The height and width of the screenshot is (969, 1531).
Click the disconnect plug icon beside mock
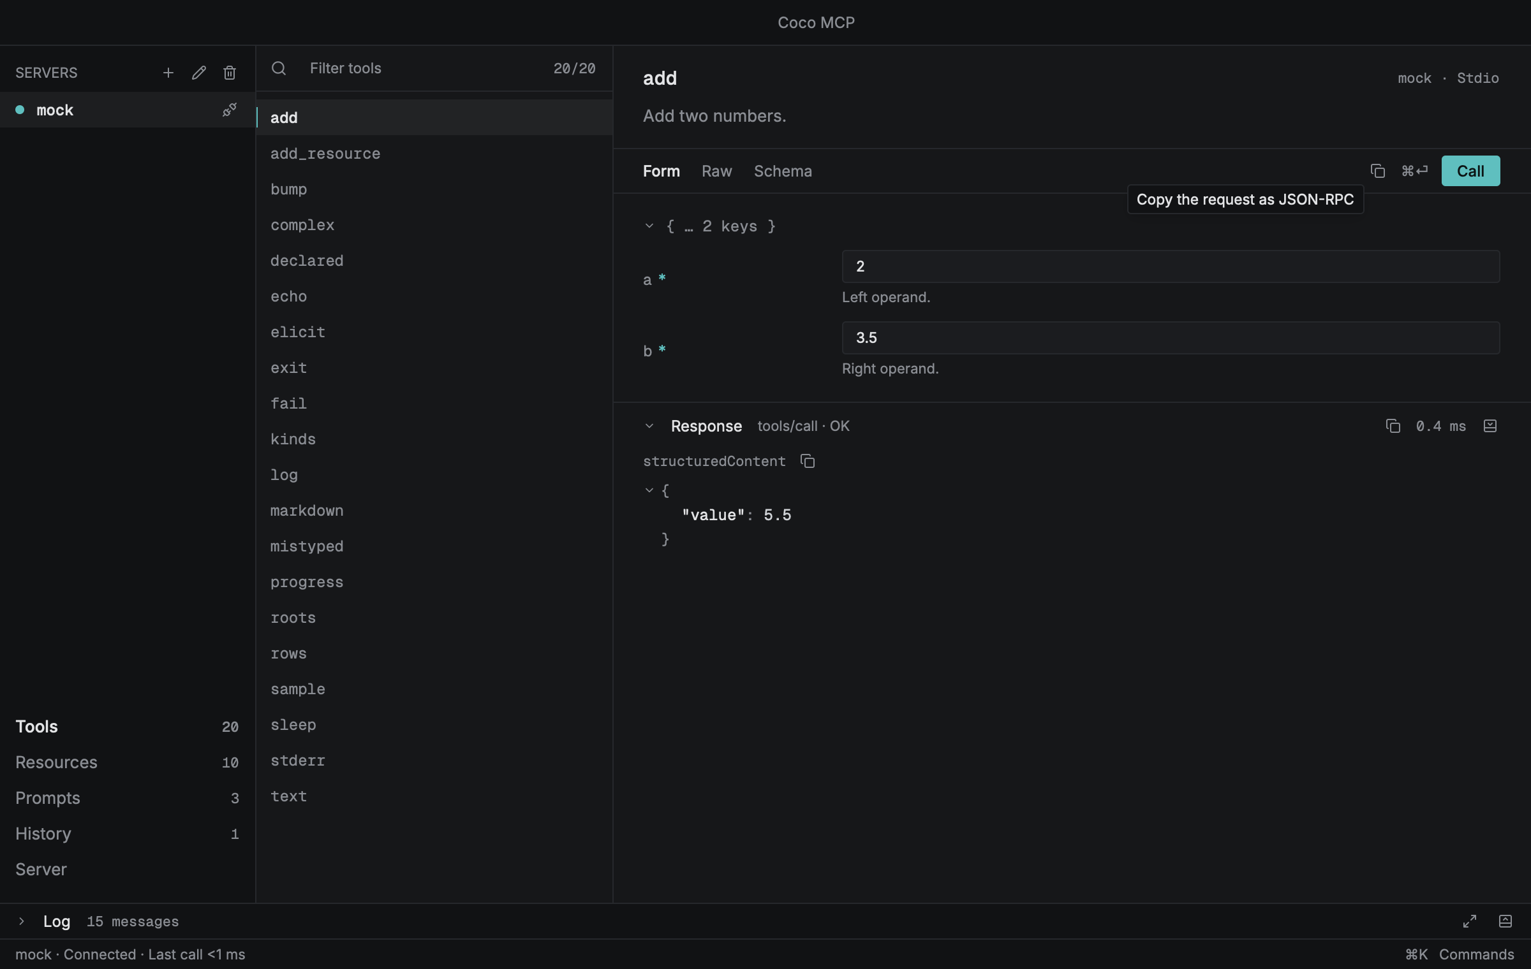[230, 110]
